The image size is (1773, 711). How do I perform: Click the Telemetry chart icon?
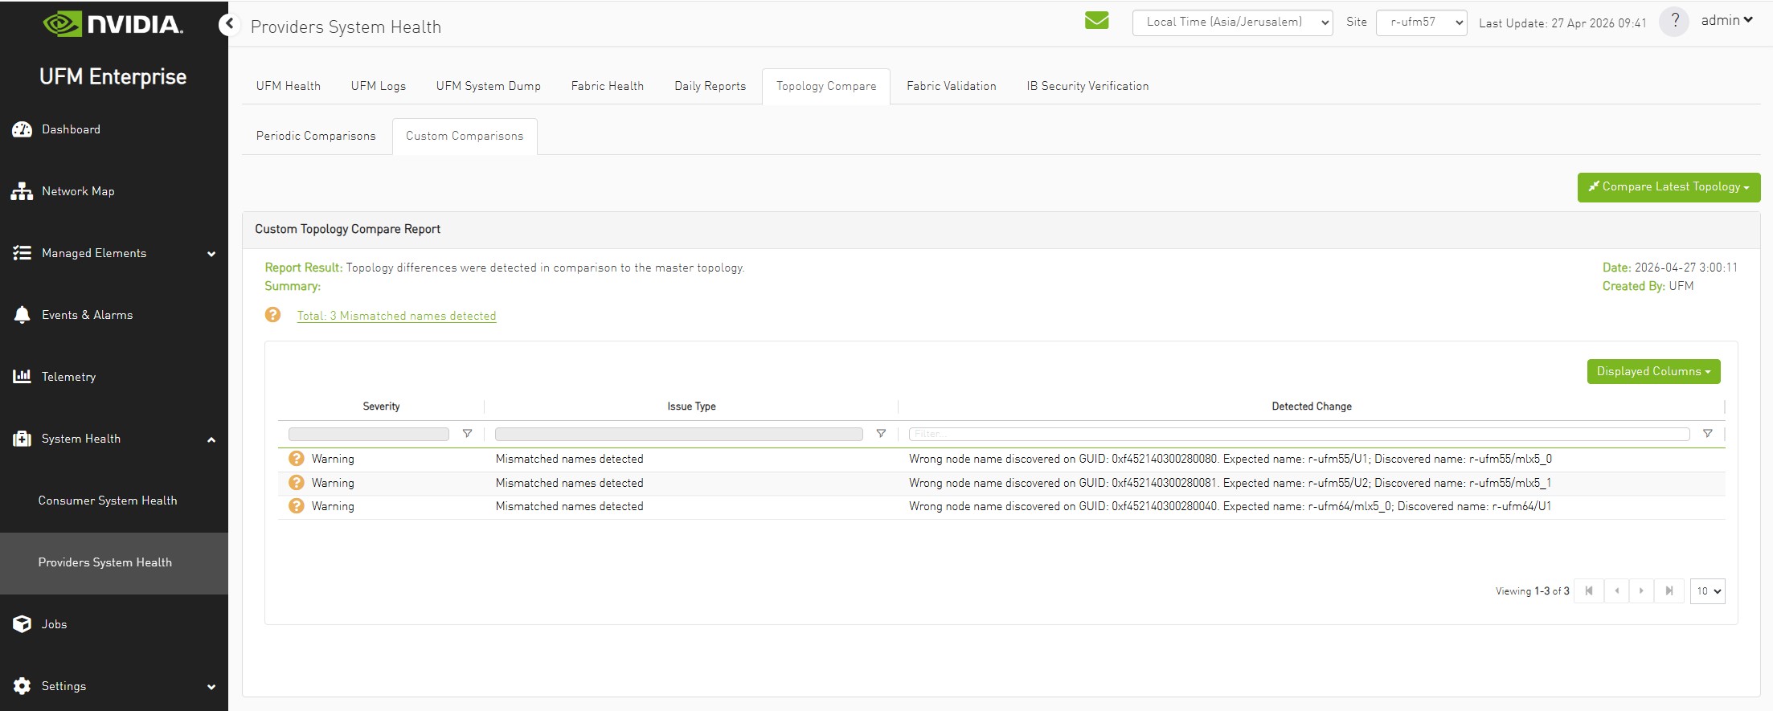point(22,376)
